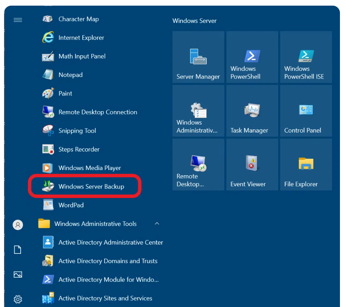346x307 pixels.
Task: Open Windows PowerShell ISE tile
Action: (x=306, y=57)
